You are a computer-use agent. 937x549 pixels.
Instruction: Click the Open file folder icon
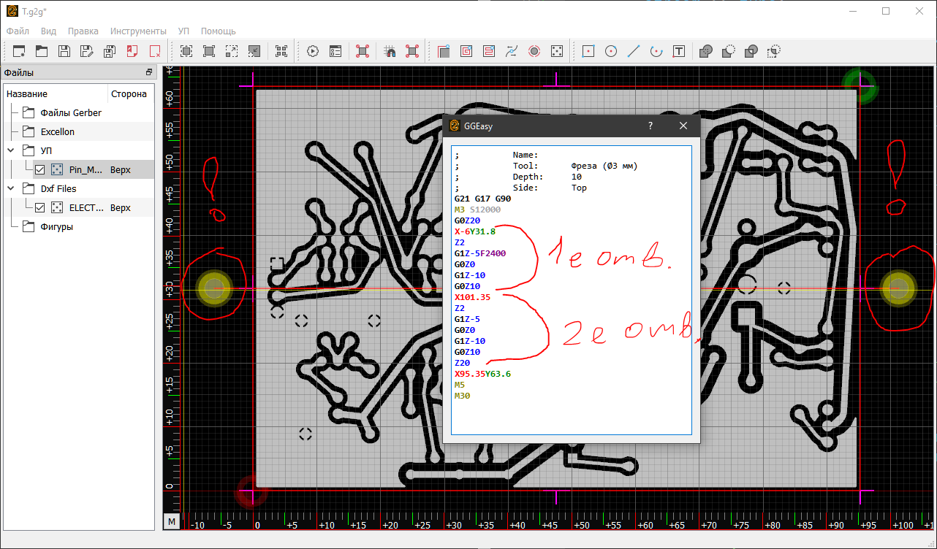(x=42, y=51)
